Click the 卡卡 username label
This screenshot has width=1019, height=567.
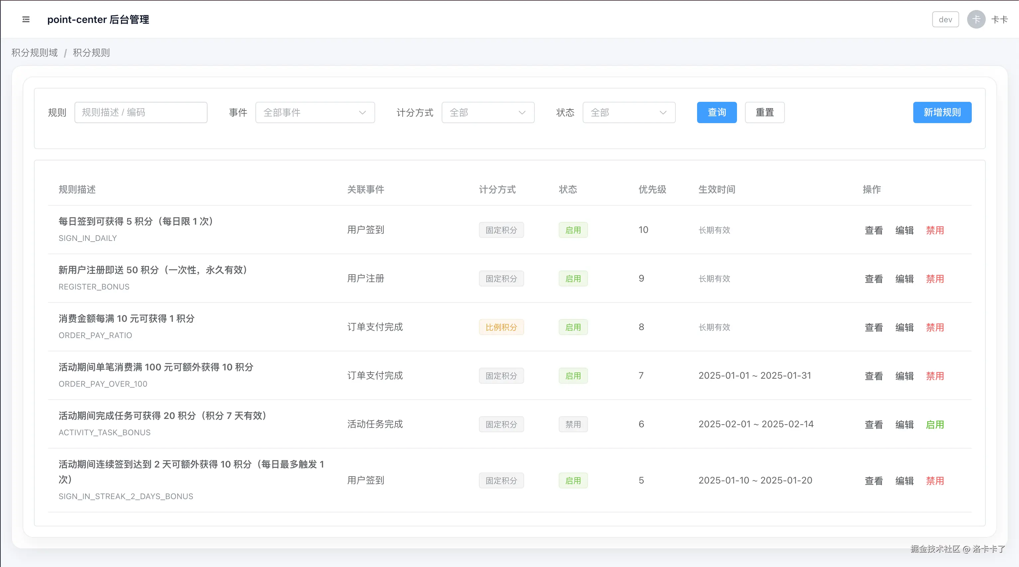point(999,19)
